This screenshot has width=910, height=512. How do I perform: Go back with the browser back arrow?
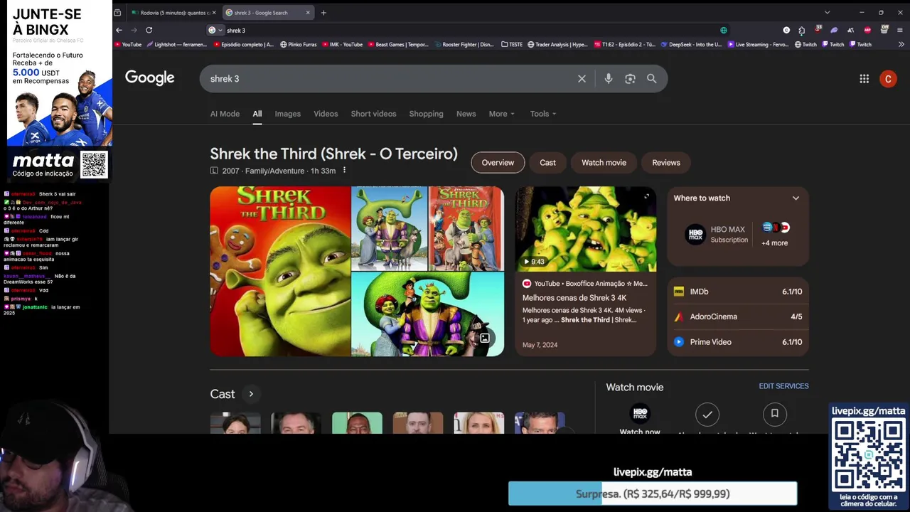pyautogui.click(x=119, y=30)
